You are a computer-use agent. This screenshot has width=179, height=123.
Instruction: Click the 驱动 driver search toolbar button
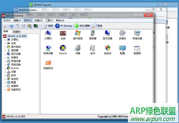tap(97, 26)
